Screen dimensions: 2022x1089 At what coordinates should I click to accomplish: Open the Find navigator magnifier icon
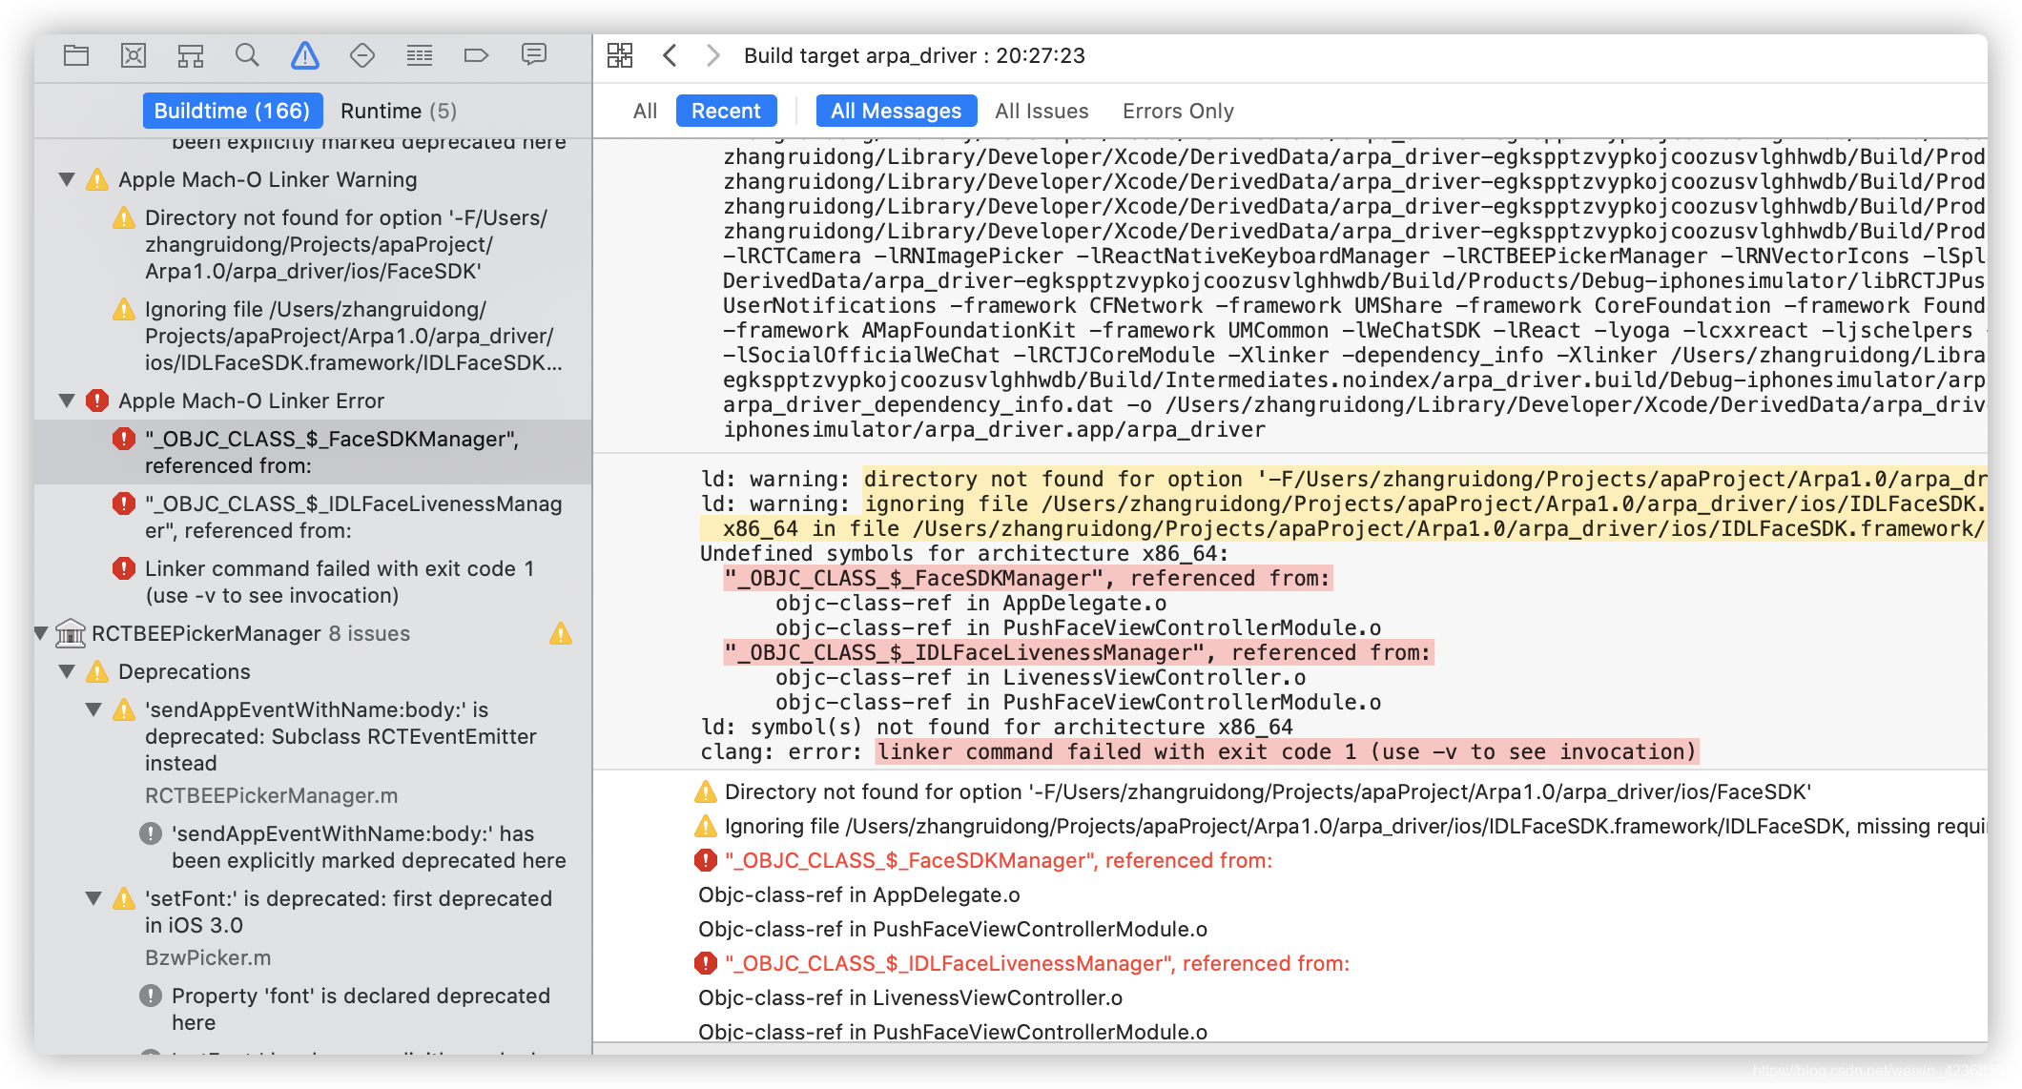coord(247,56)
